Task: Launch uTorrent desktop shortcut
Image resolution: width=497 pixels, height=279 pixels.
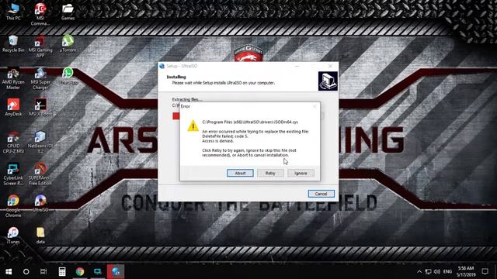Action: pyautogui.click(x=68, y=44)
